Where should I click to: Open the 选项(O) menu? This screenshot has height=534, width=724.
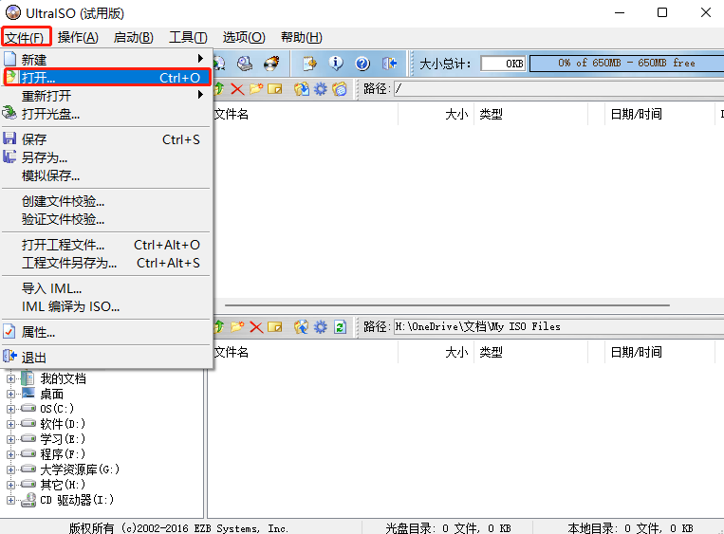pyautogui.click(x=244, y=37)
